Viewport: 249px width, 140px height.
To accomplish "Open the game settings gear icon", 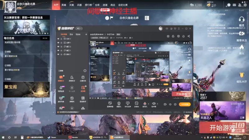I will (x=245, y=5).
